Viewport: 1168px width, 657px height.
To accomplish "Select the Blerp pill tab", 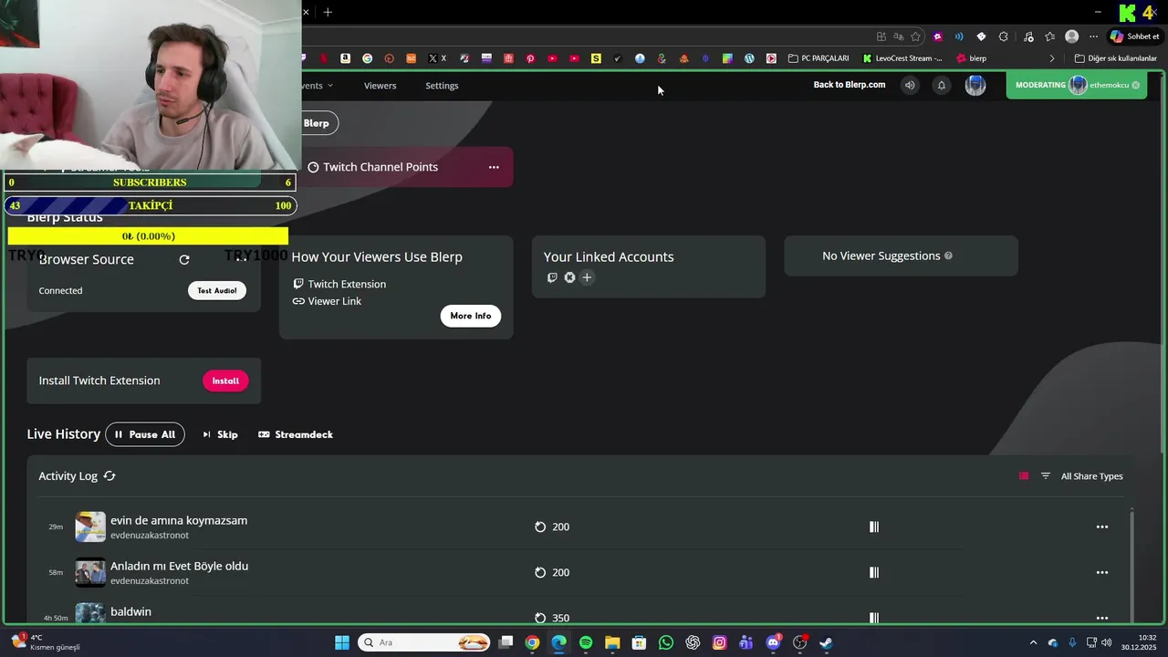I will [319, 123].
